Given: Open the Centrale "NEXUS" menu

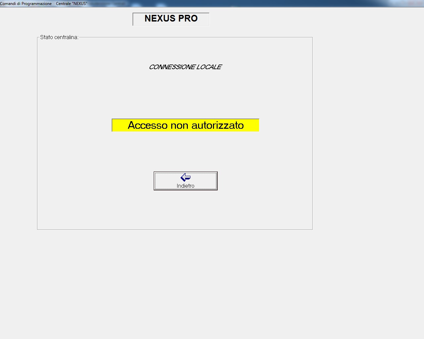Looking at the screenshot, I should tap(72, 4).
